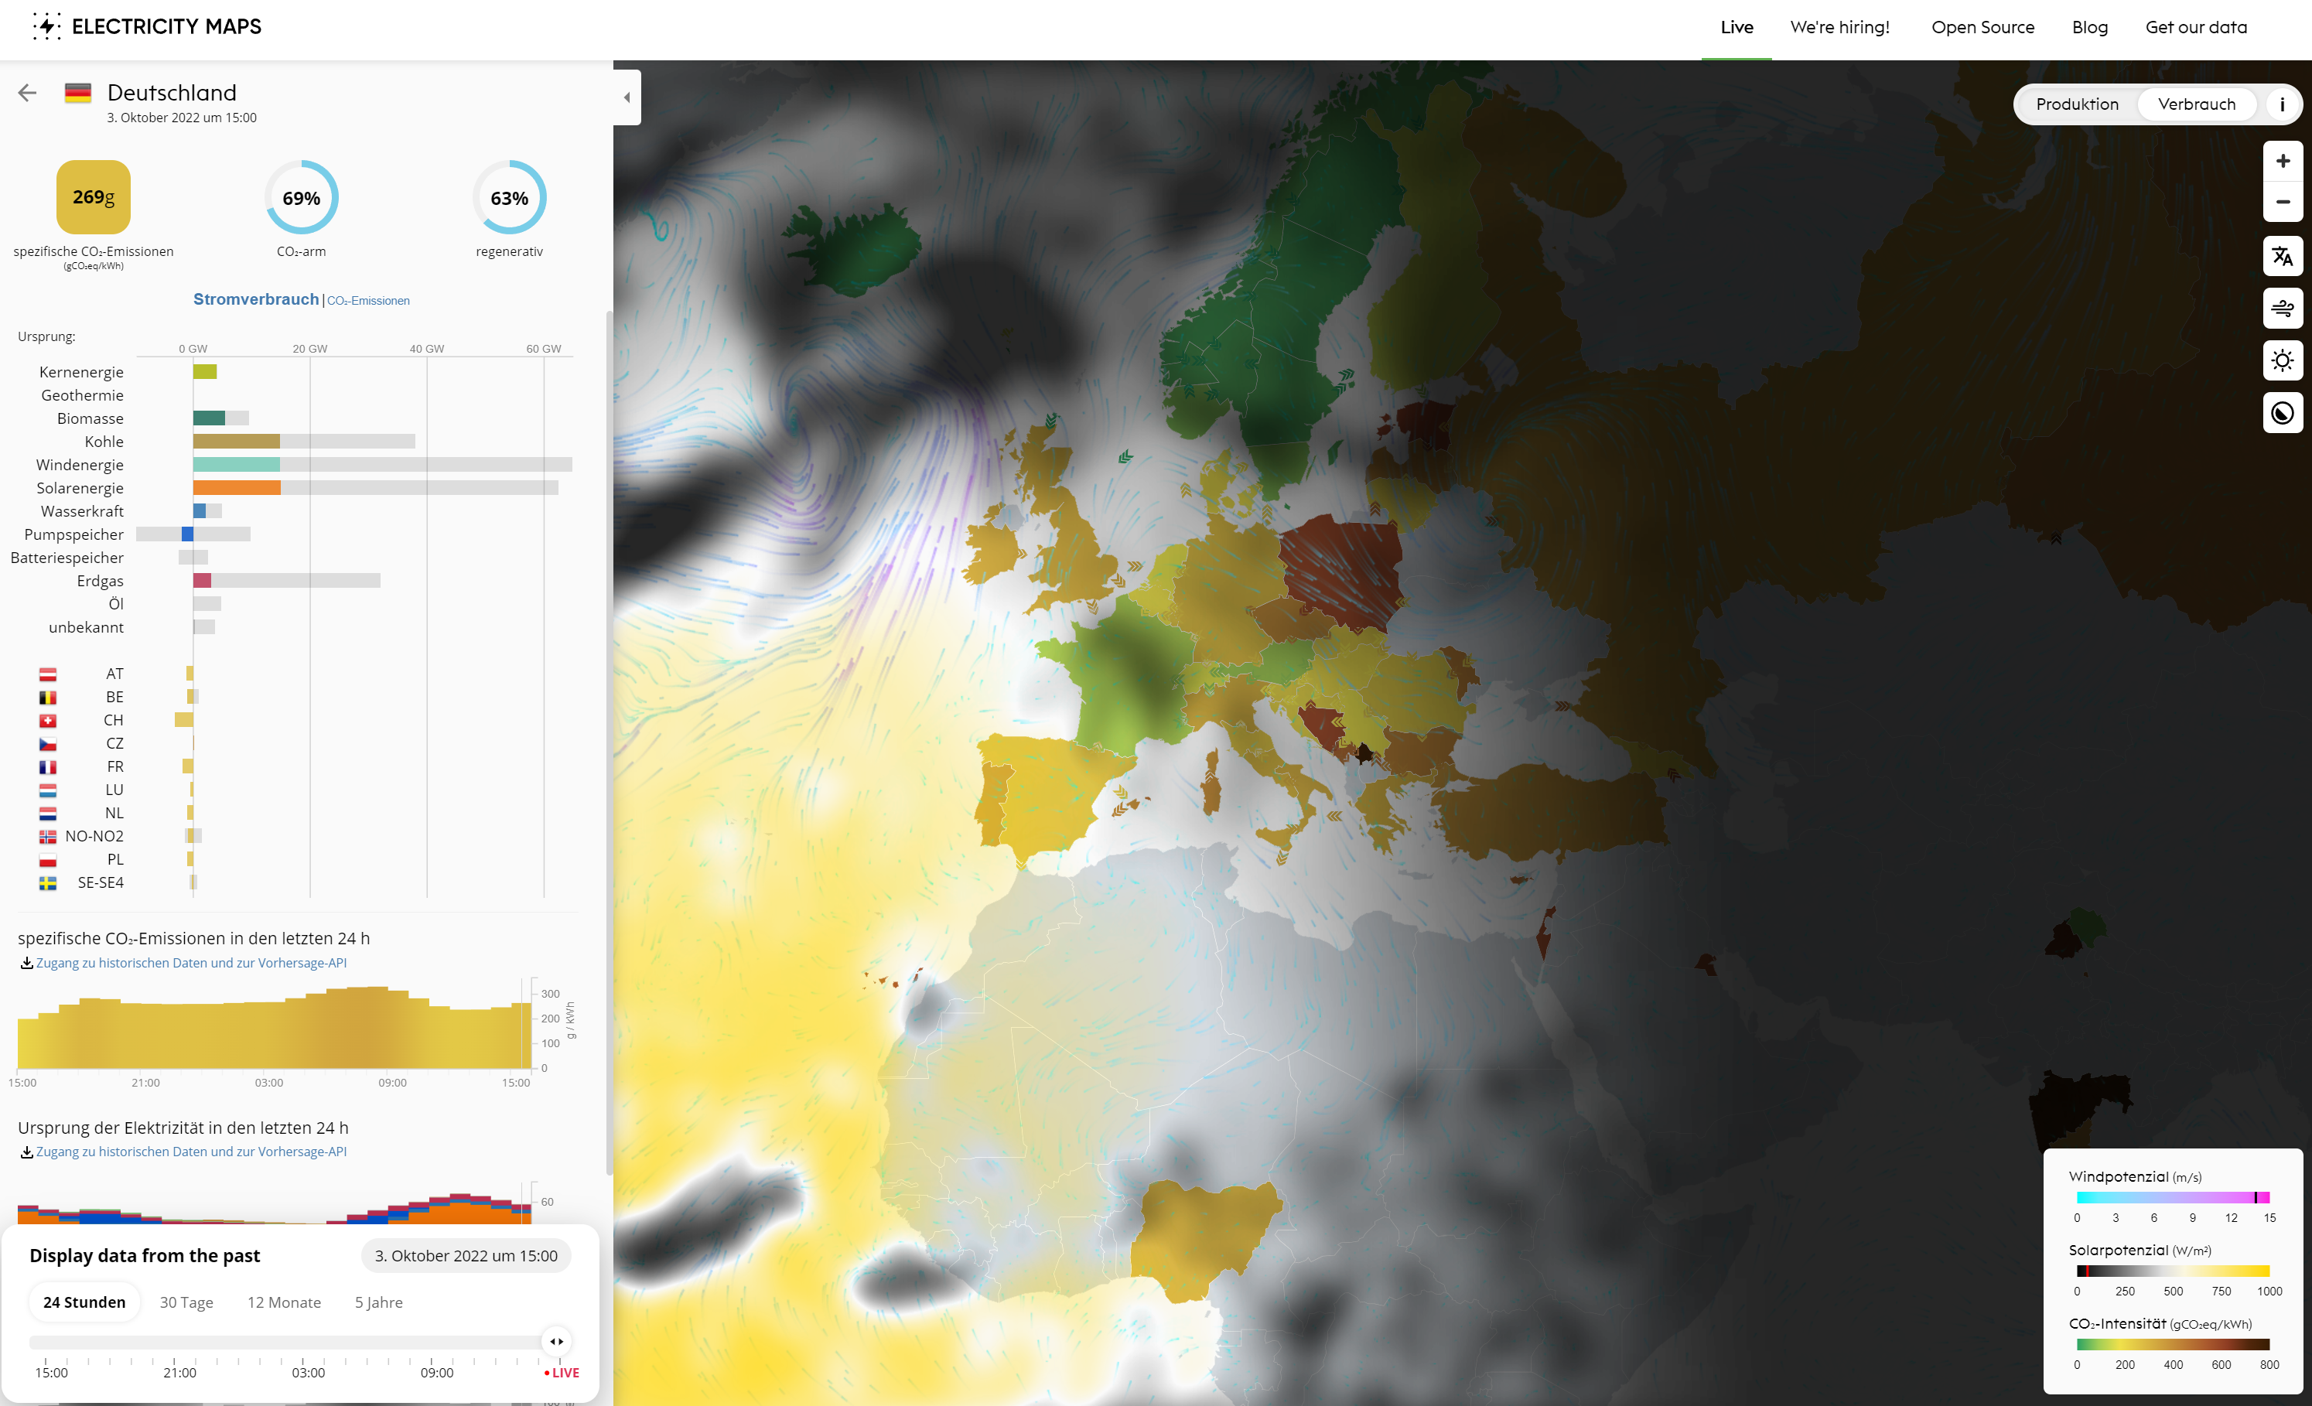2312x1406 pixels.
Task: Open the historical data API link under CO₂-Emissionen chart
Action: click(191, 962)
